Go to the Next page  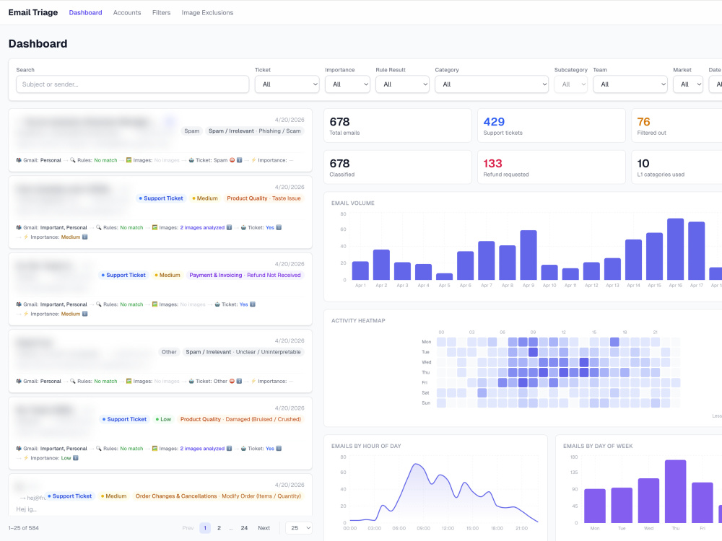tap(264, 528)
